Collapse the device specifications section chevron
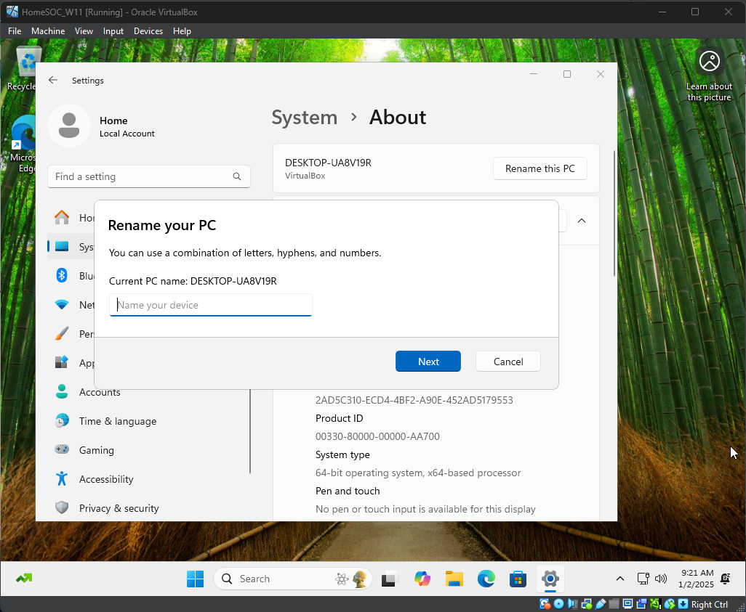 [x=582, y=221]
